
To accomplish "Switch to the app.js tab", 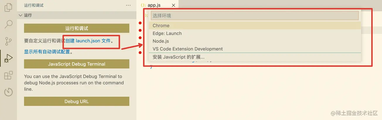I will [154, 5].
